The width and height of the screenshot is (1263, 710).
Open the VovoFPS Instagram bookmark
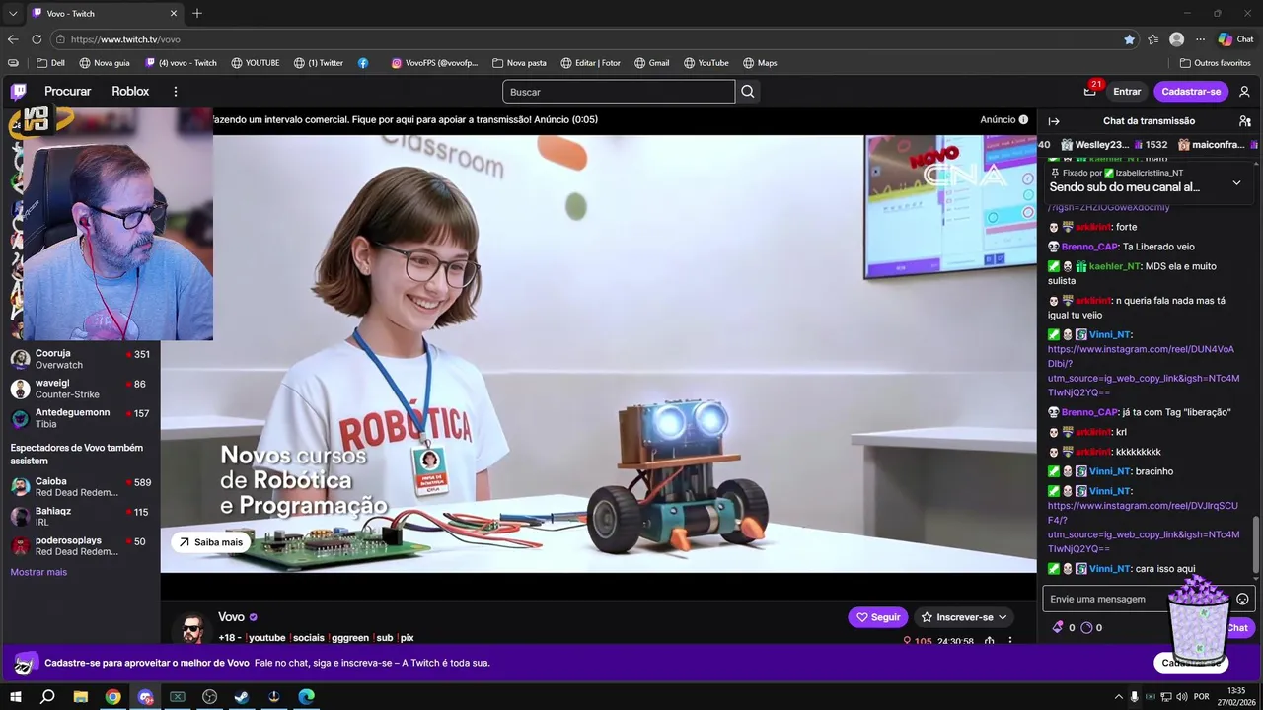(x=434, y=63)
